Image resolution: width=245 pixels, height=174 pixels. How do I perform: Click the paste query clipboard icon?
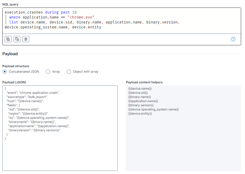[x=17, y=39]
